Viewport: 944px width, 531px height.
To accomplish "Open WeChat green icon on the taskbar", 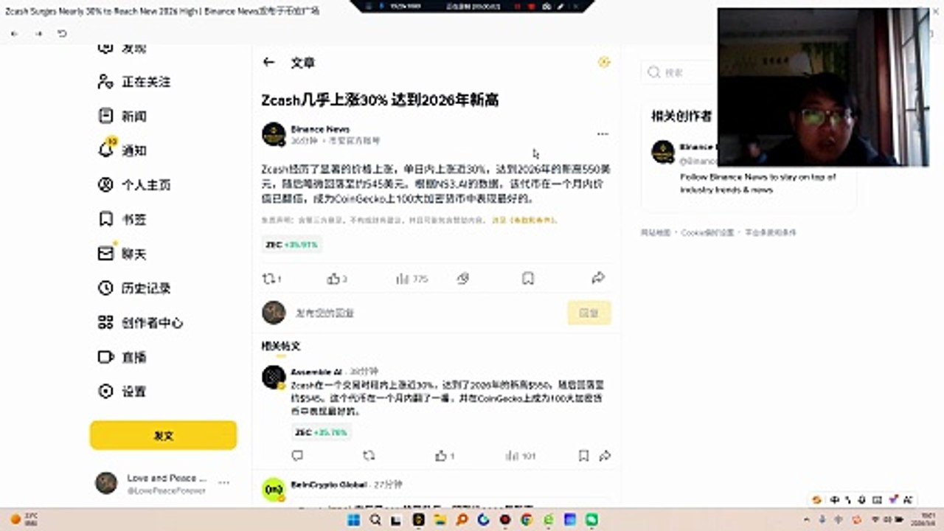I will [x=591, y=520].
